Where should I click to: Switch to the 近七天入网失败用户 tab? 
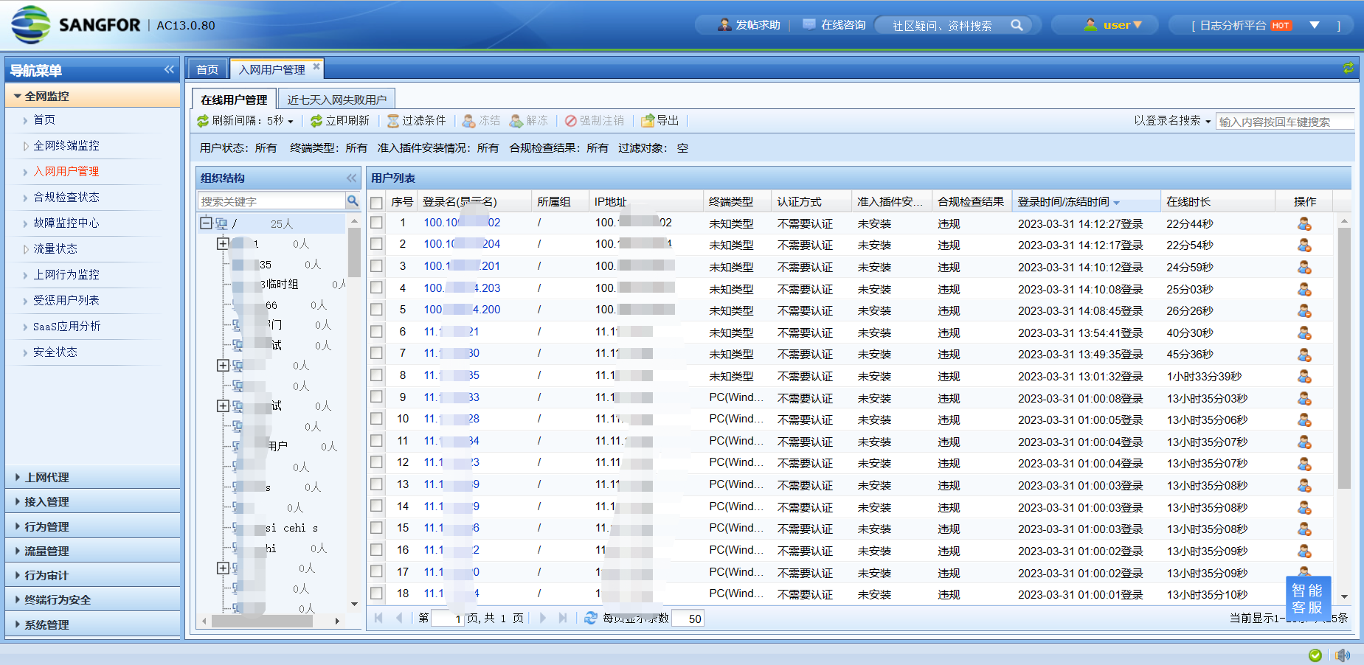coord(336,100)
